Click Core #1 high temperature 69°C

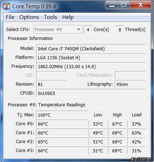pos(117,133)
